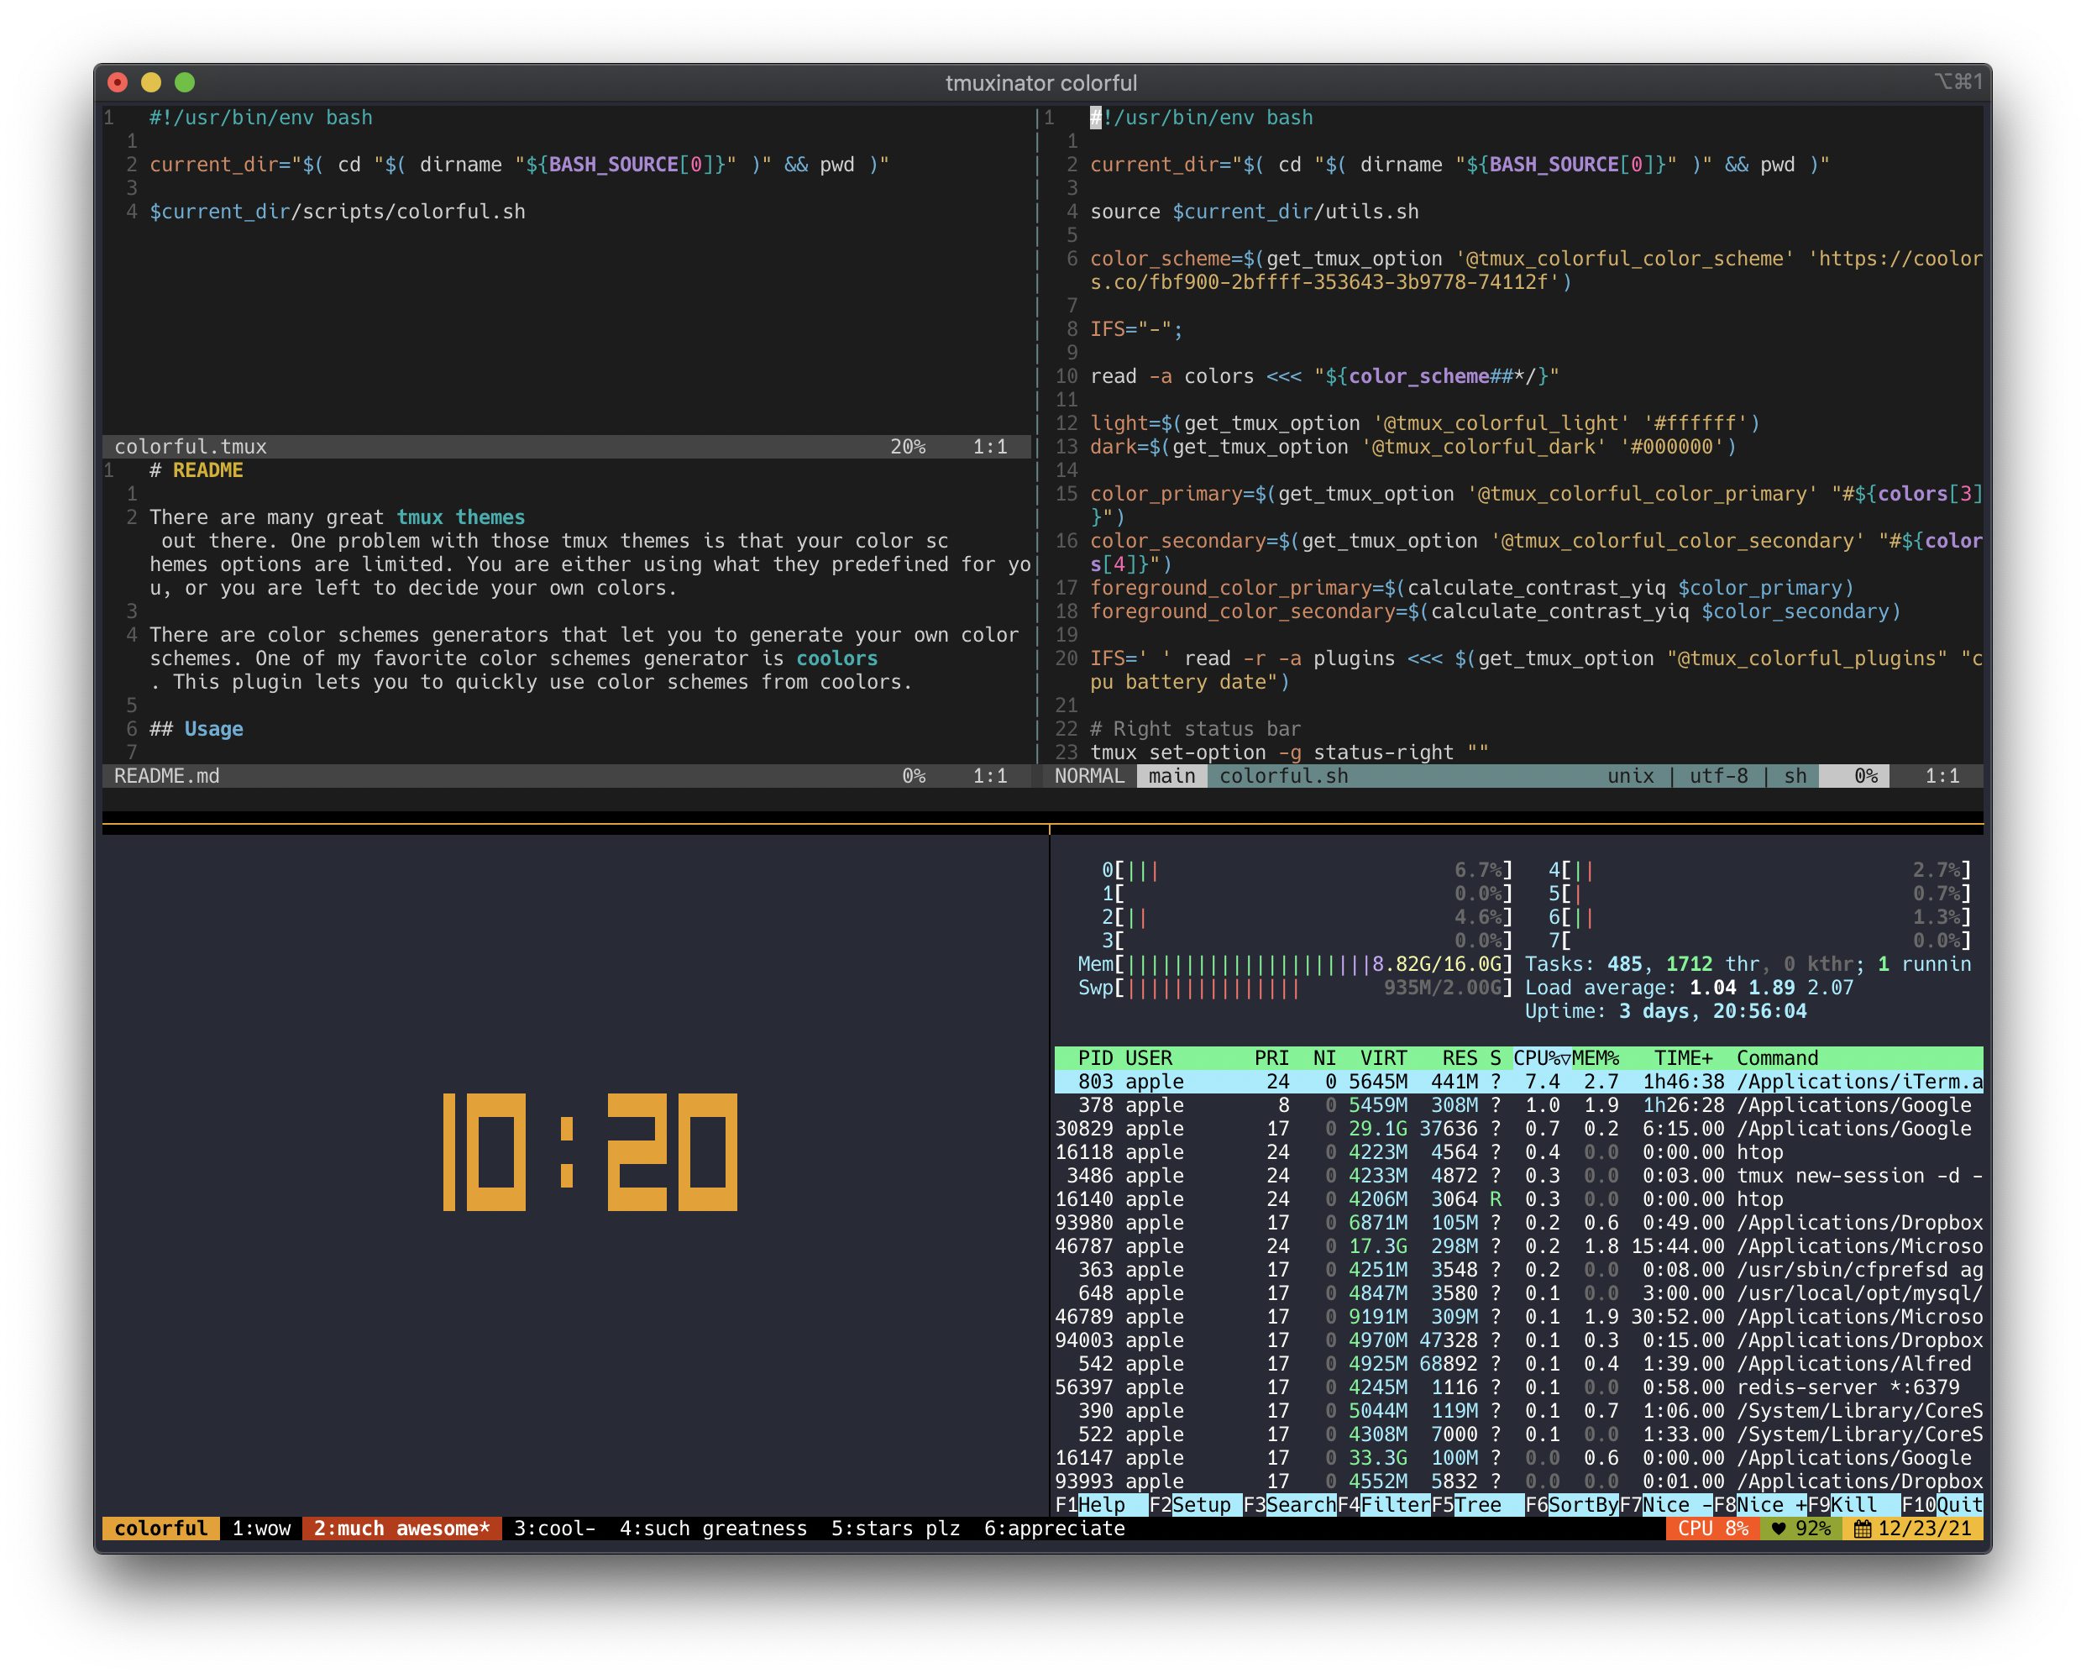This screenshot has height=1678, width=2086.
Task: Click the green fullscreen window button
Action: coord(185,82)
